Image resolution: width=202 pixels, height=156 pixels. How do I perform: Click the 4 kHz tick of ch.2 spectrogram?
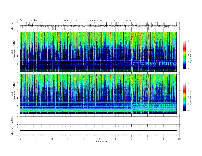[x=18, y=98]
